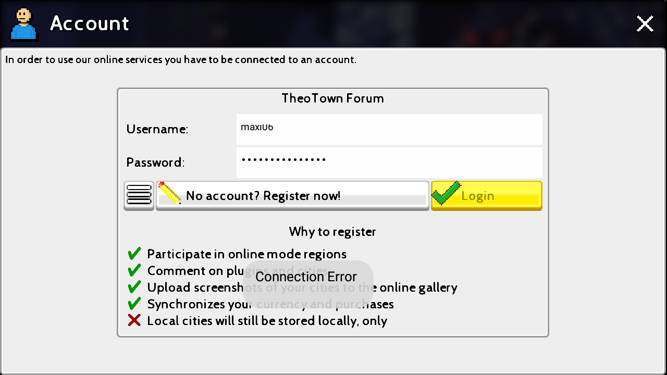Click the green checkmark on Login button
667x375 pixels.
pyautogui.click(x=446, y=193)
